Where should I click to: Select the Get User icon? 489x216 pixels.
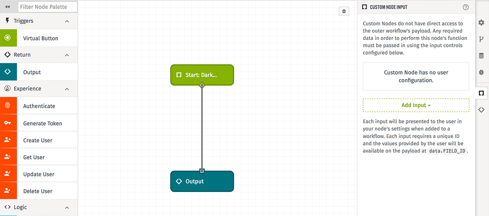[8, 156]
